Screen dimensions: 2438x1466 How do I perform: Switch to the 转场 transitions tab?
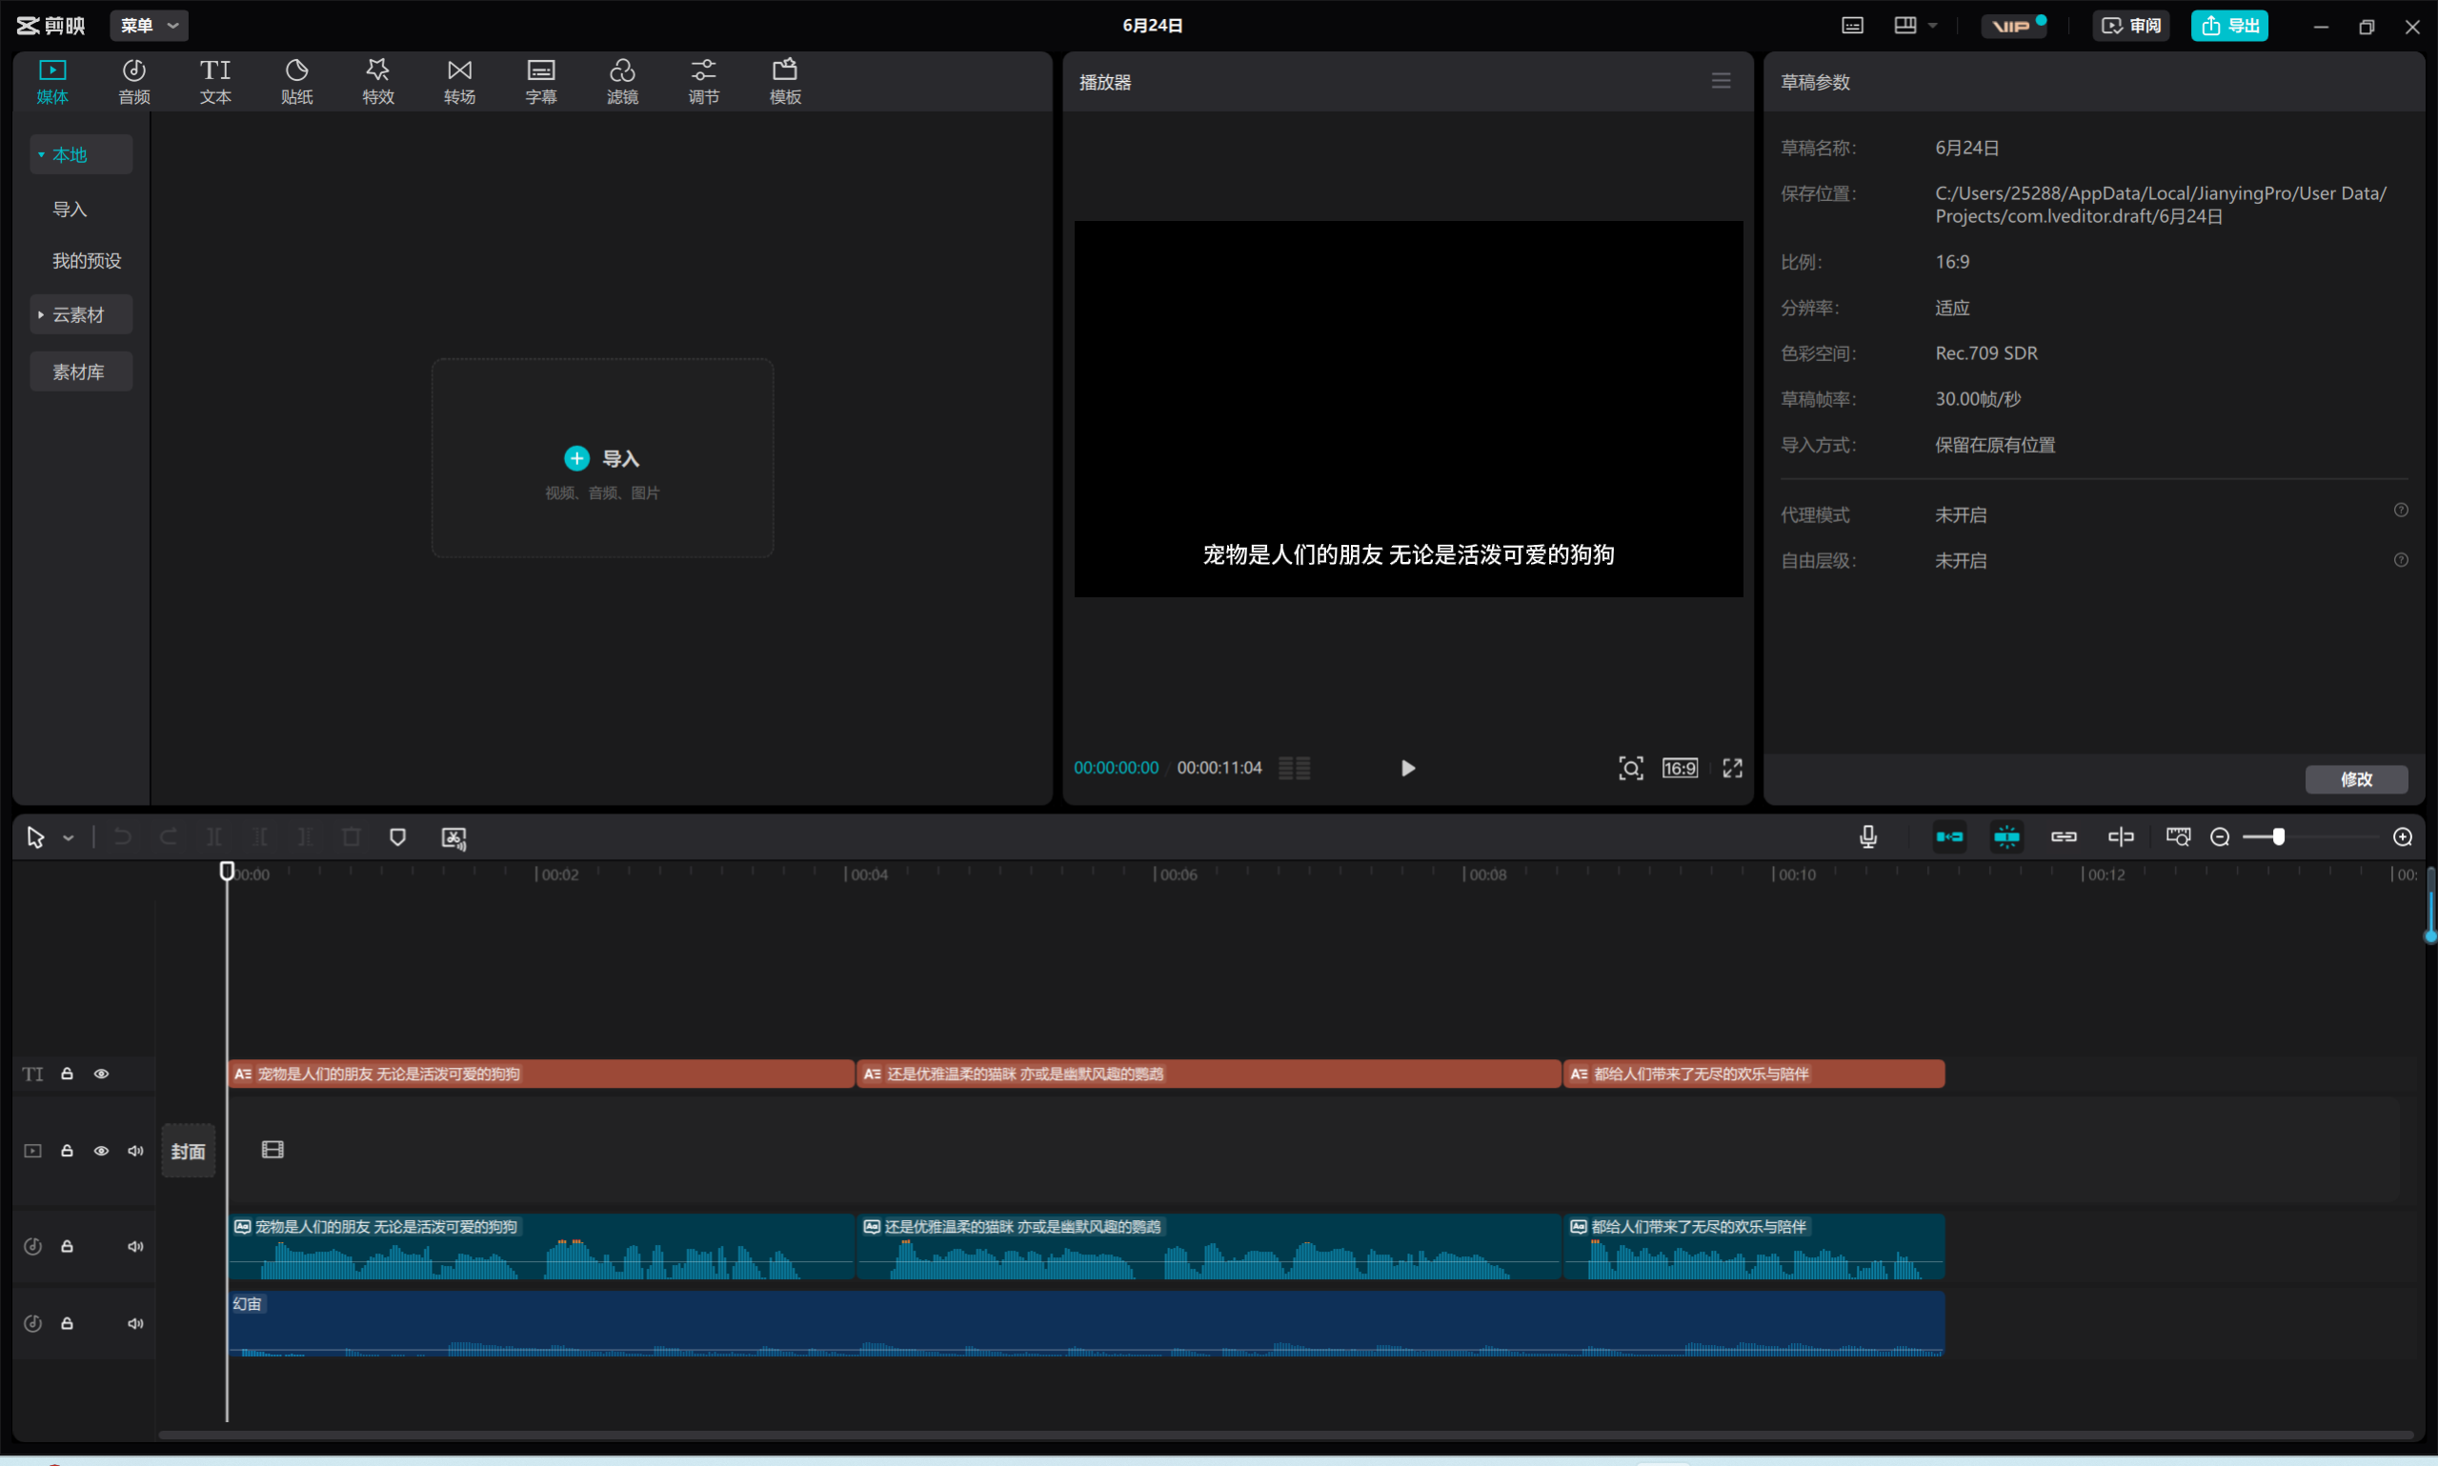(459, 81)
